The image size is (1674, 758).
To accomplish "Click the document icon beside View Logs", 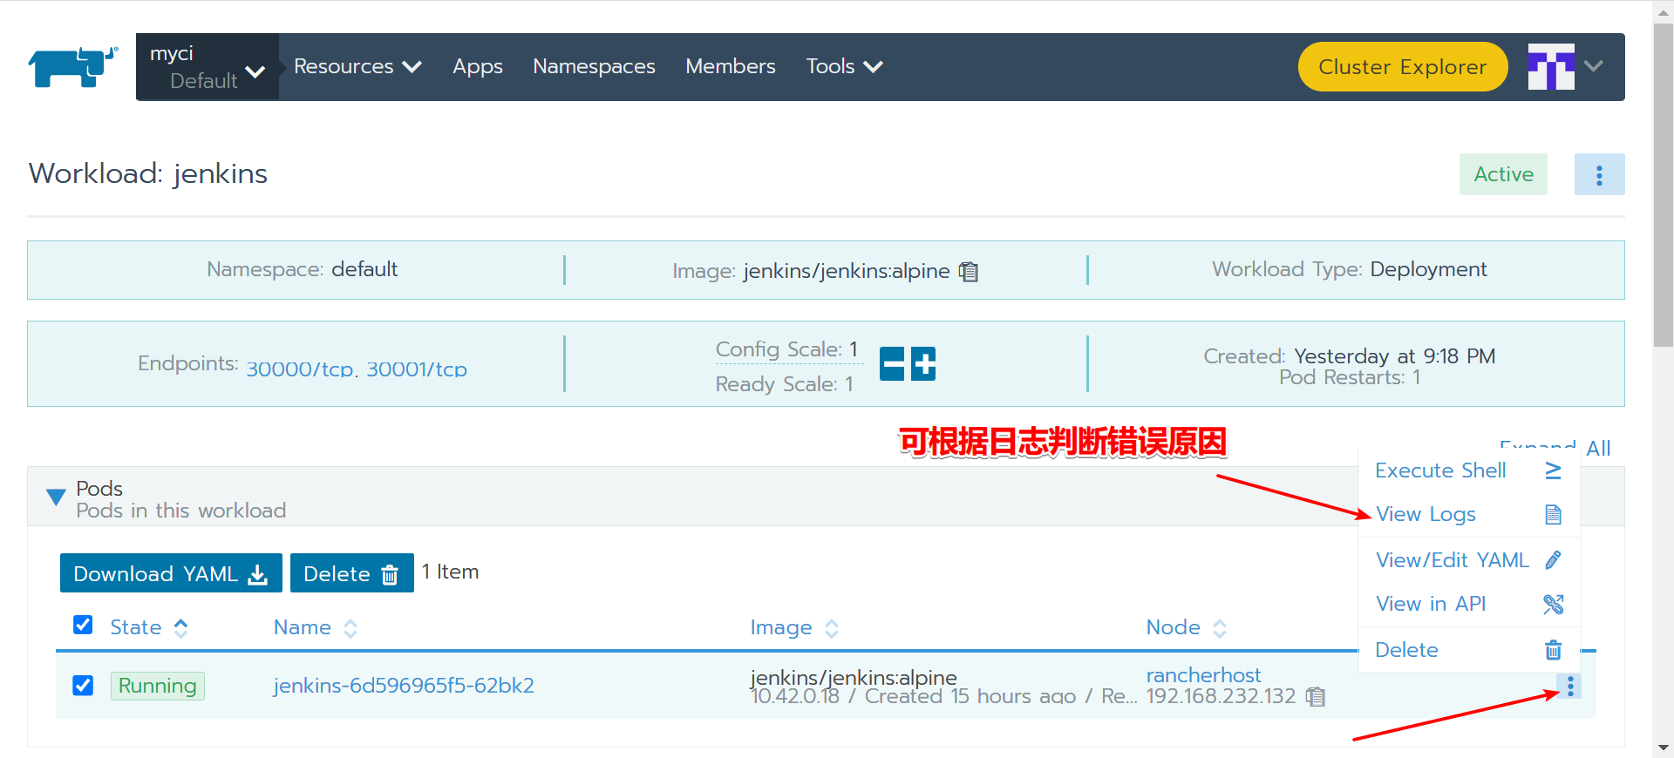I will [x=1553, y=514].
